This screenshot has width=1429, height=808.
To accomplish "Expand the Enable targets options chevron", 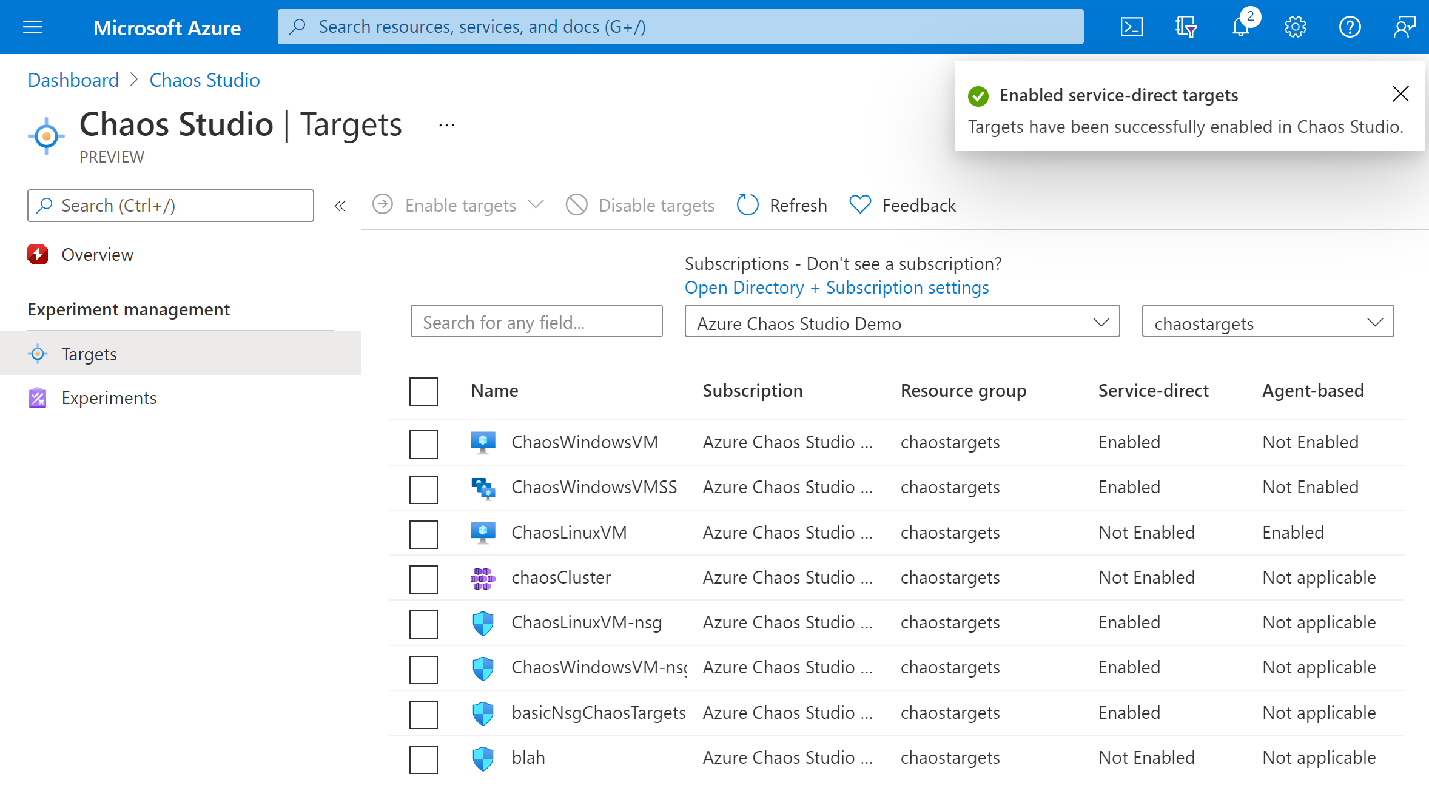I will [x=536, y=205].
